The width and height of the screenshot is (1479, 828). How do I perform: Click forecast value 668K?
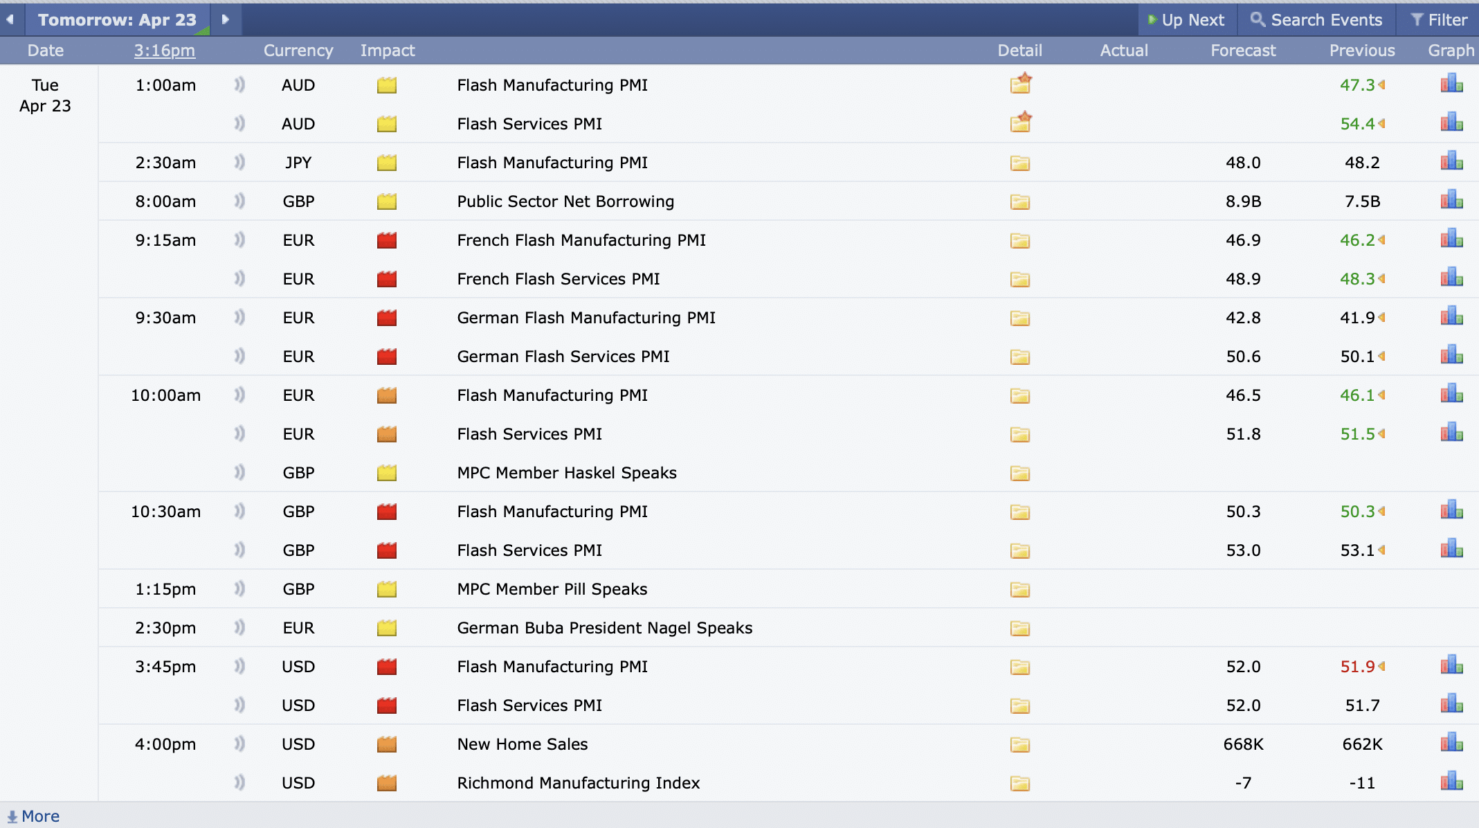[x=1243, y=744]
